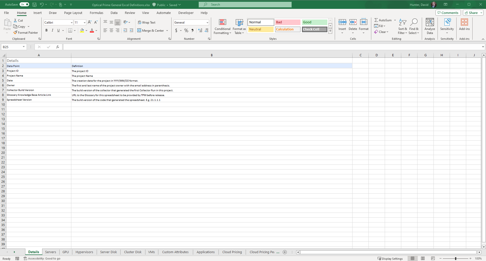Open the Applications sheet tab
Image resolution: width=486 pixels, height=261 pixels.
click(x=206, y=252)
